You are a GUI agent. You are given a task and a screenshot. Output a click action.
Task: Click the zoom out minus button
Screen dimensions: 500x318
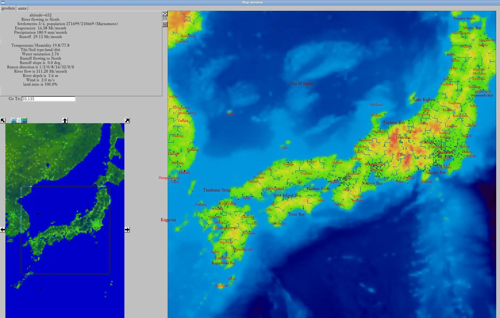pyautogui.click(x=165, y=24)
